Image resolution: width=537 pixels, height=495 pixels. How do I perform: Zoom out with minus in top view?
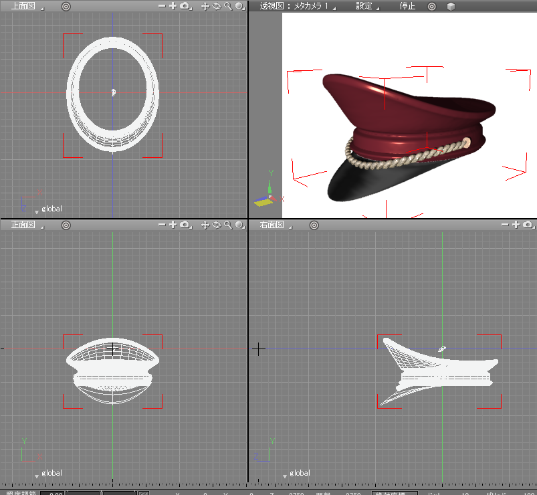[x=162, y=6]
